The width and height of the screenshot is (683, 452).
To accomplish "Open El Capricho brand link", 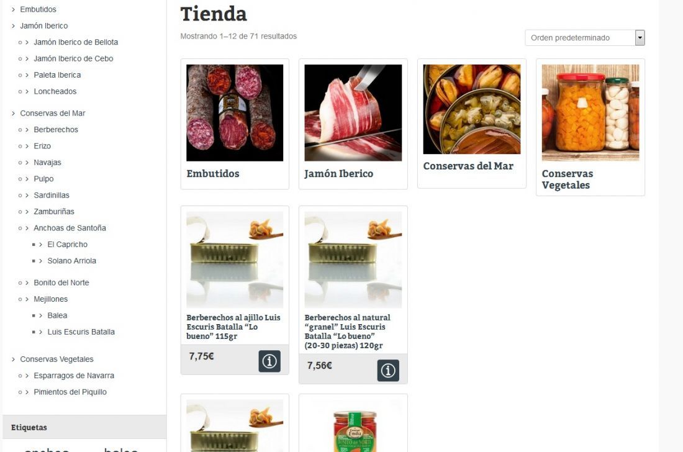I will click(x=68, y=245).
